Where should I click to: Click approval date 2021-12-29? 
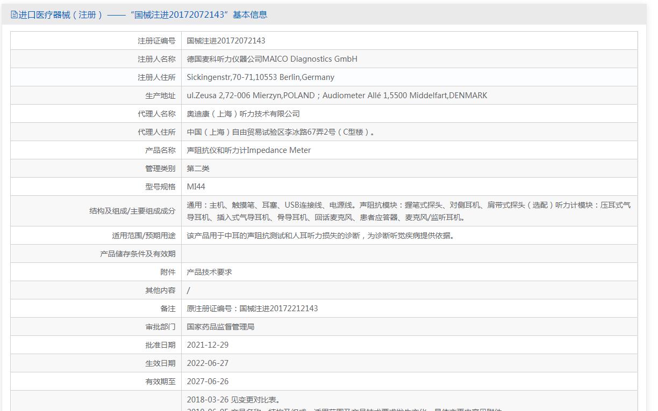coord(208,345)
